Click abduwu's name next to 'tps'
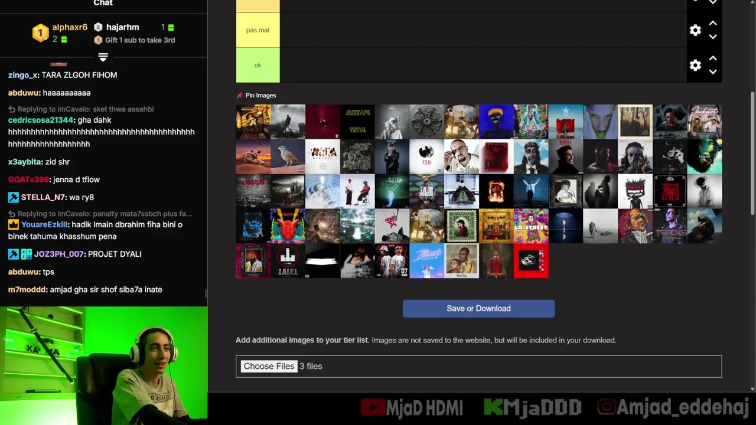Screen dimensions: 756x425 click(x=24, y=272)
